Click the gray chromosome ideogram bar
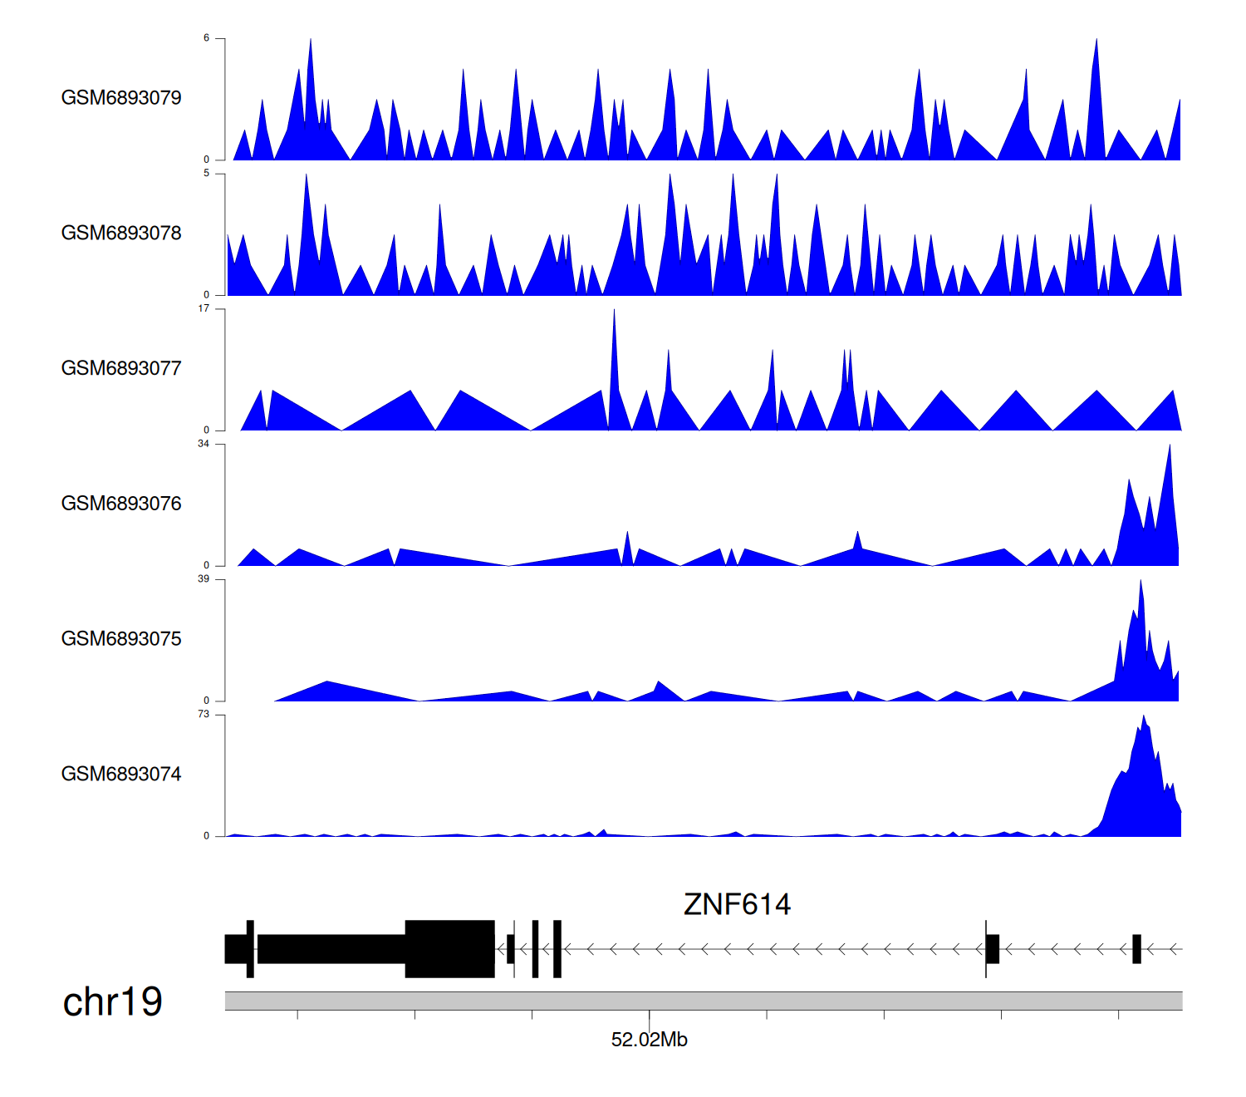Viewport: 1246px width, 1097px height. [703, 1001]
